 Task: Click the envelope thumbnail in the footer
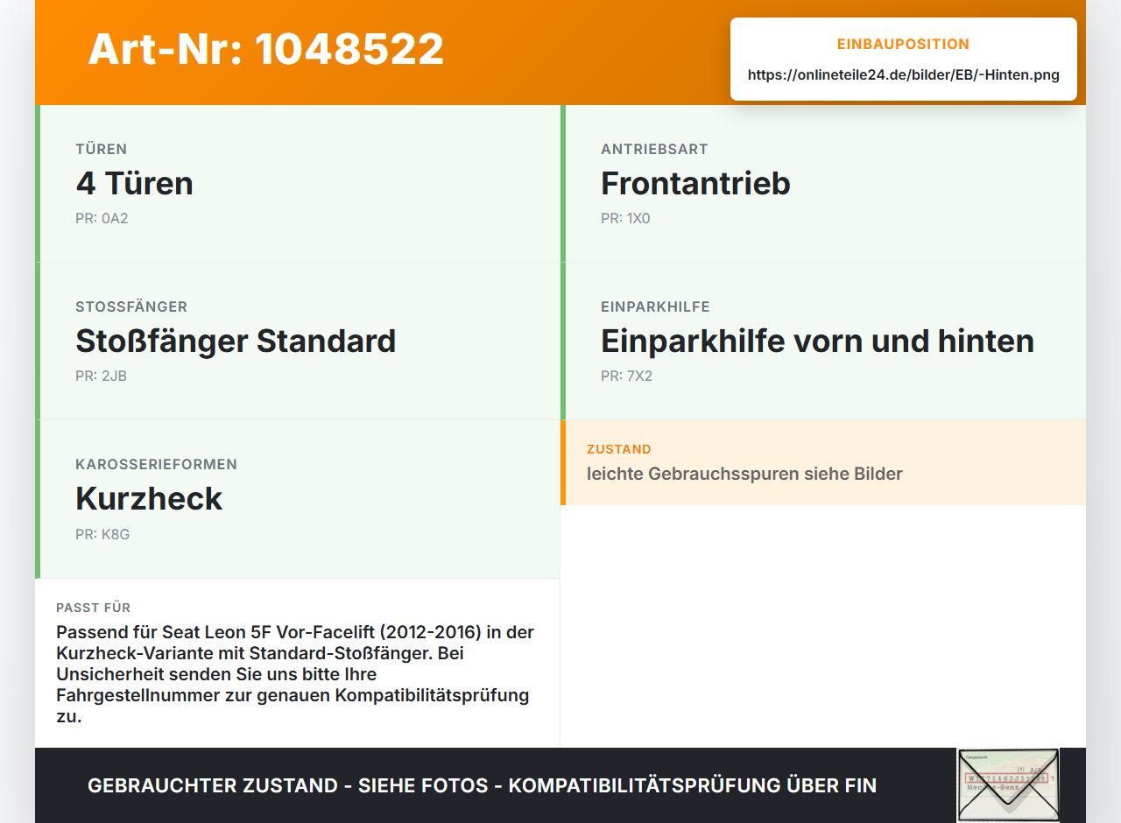click(x=1008, y=785)
